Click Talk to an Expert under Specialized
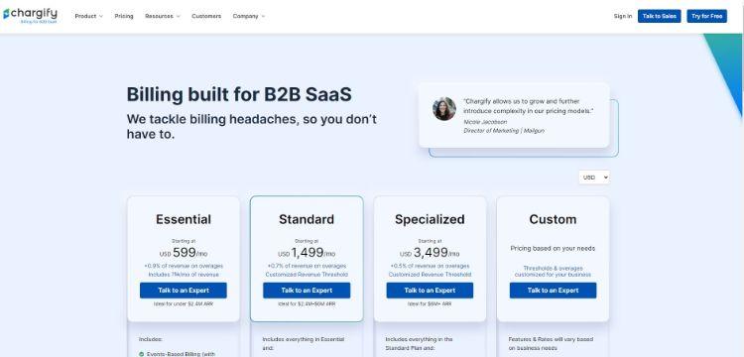Screen dimensions: 744x357 point(430,291)
